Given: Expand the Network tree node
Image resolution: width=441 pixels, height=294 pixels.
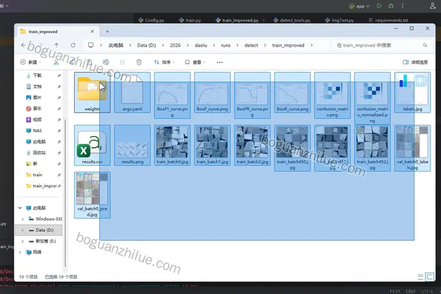Looking at the screenshot, I should click(20, 252).
